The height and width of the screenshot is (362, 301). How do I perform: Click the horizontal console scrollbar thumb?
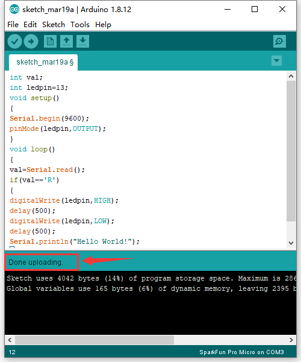(95, 340)
